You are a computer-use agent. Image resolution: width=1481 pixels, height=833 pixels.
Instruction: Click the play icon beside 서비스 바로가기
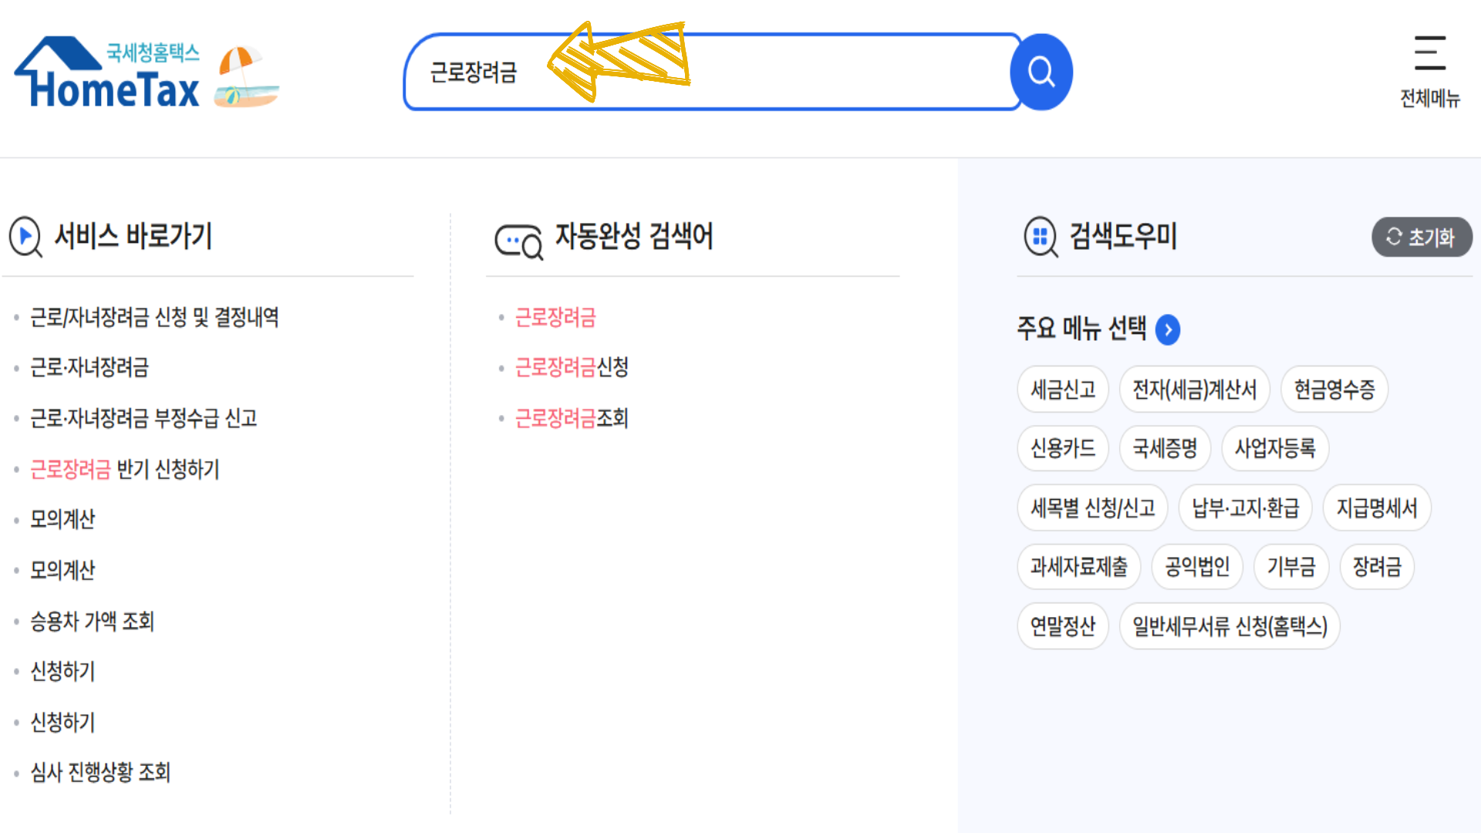pos(25,238)
